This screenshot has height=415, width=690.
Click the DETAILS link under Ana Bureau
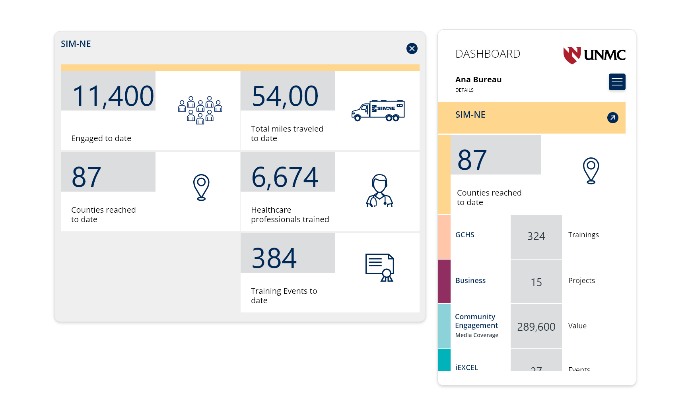pos(464,90)
